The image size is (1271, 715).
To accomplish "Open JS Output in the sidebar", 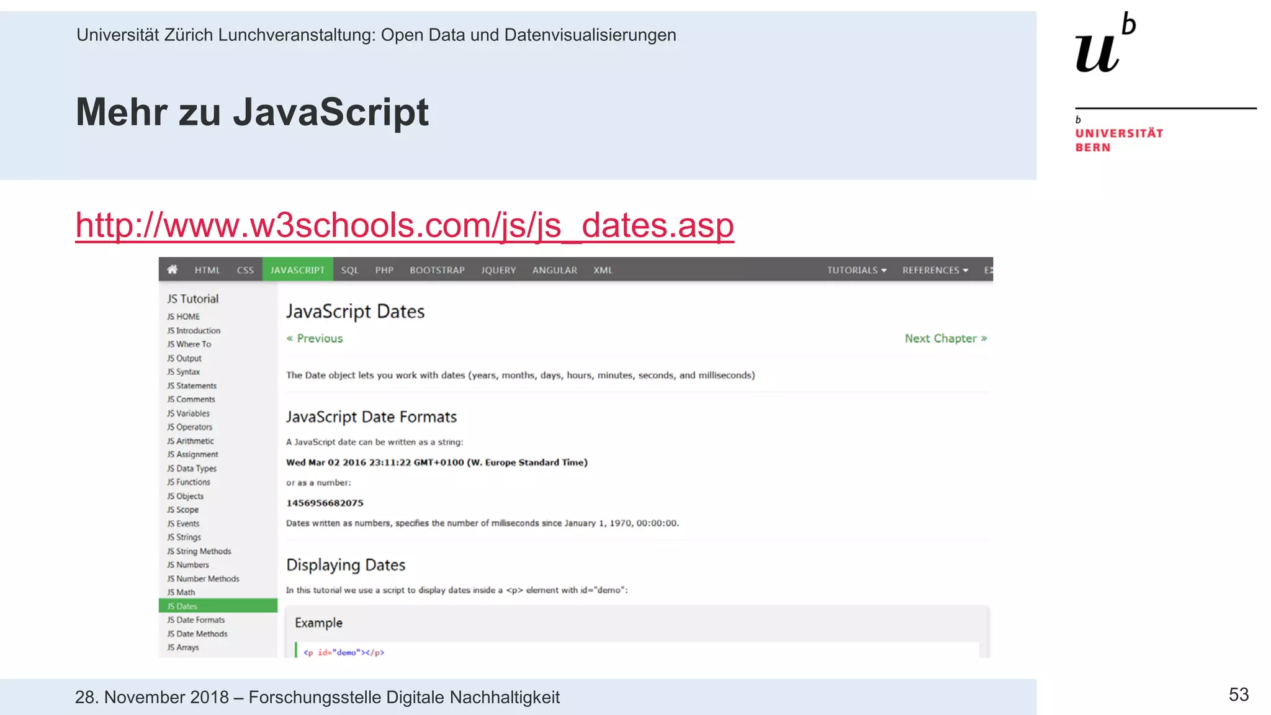I will click(x=184, y=358).
